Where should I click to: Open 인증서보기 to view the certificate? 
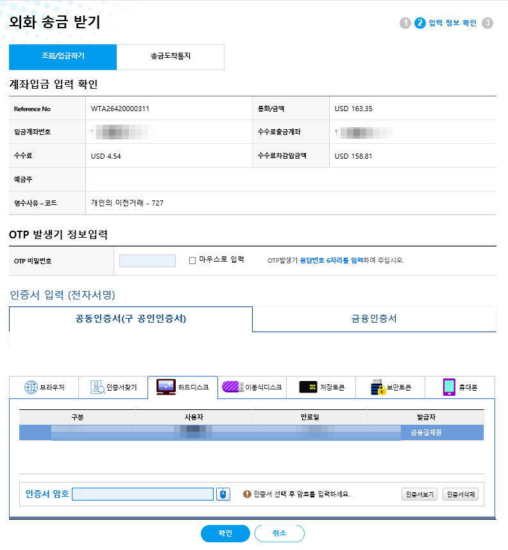click(x=419, y=494)
